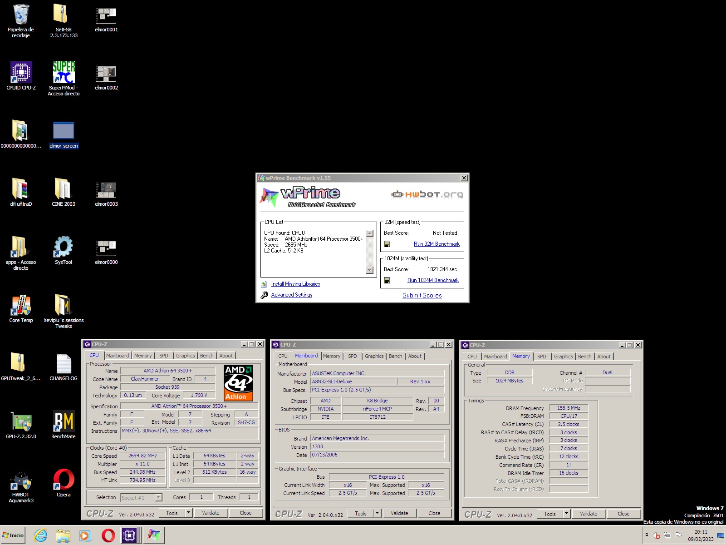
Task: Open the CPU tab in the Memory CPU-Z window
Action: 472,357
